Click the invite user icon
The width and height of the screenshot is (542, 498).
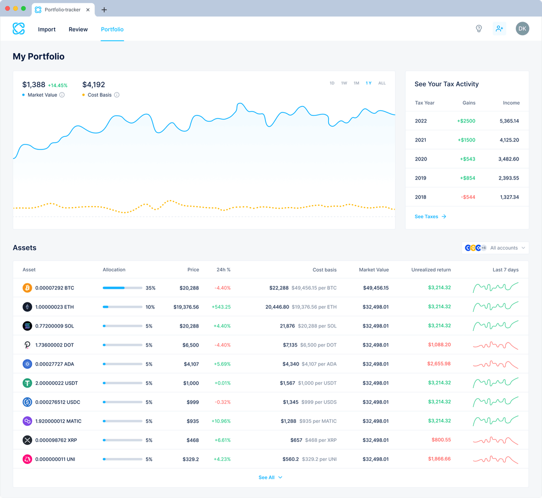[499, 29]
